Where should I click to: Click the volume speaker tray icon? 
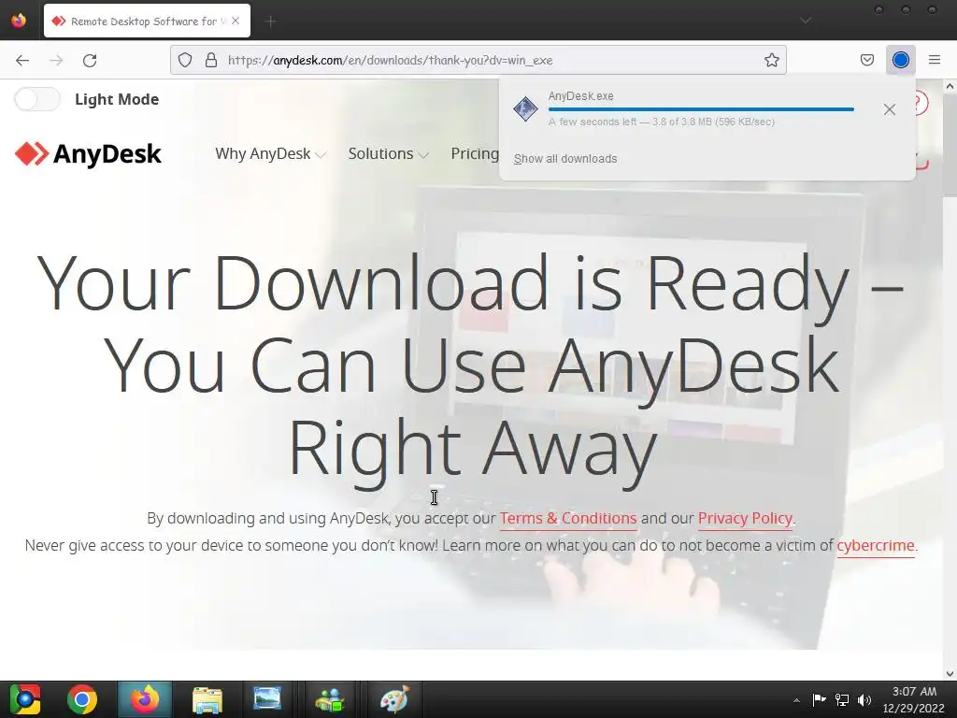pos(864,699)
